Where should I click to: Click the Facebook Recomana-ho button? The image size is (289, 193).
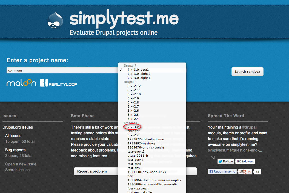click(222, 171)
